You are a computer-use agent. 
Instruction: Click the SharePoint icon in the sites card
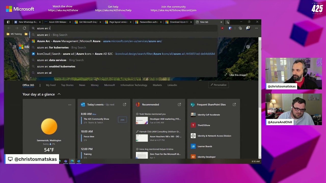pos(193,104)
